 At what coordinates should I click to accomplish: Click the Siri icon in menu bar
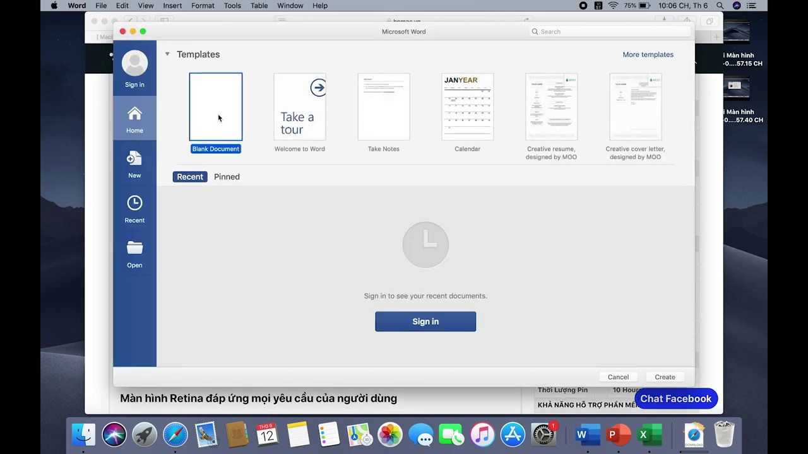737,6
